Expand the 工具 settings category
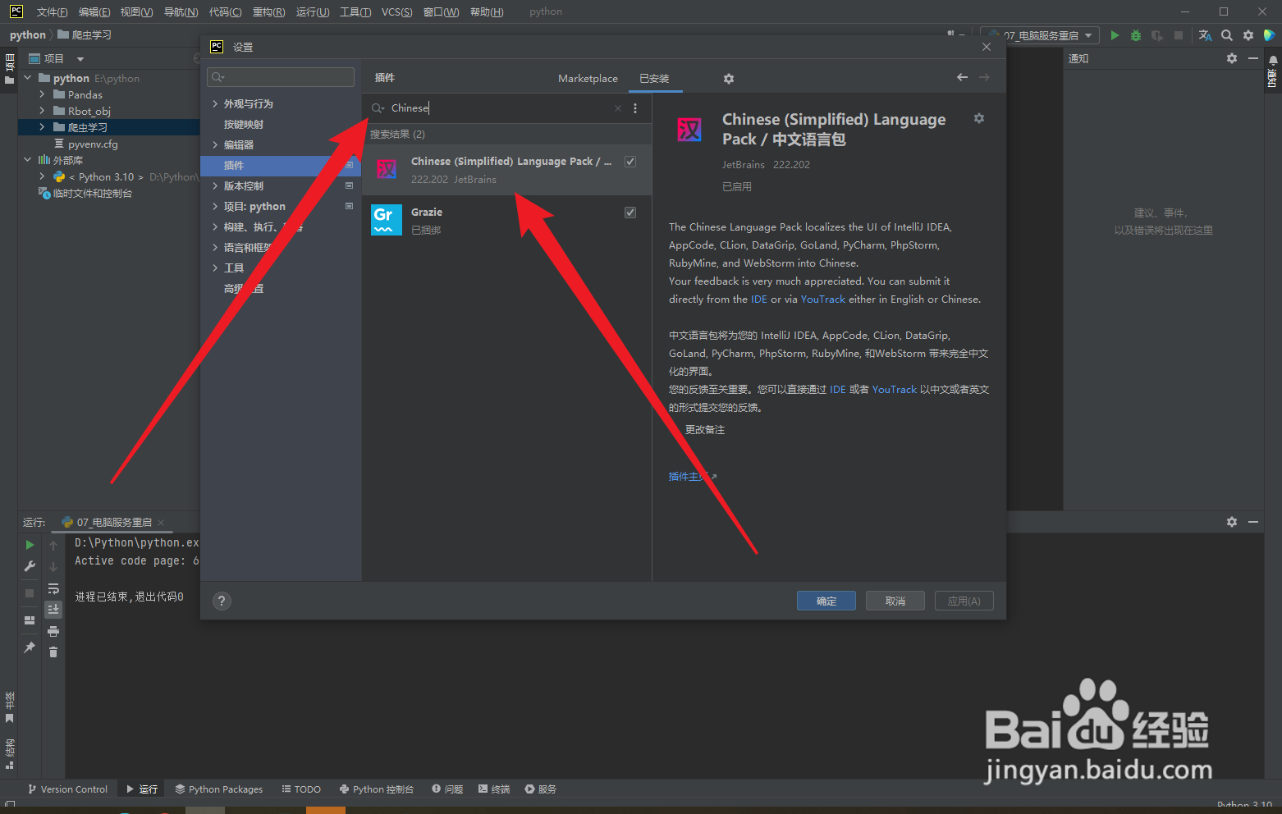This screenshot has height=814, width=1282. (215, 268)
